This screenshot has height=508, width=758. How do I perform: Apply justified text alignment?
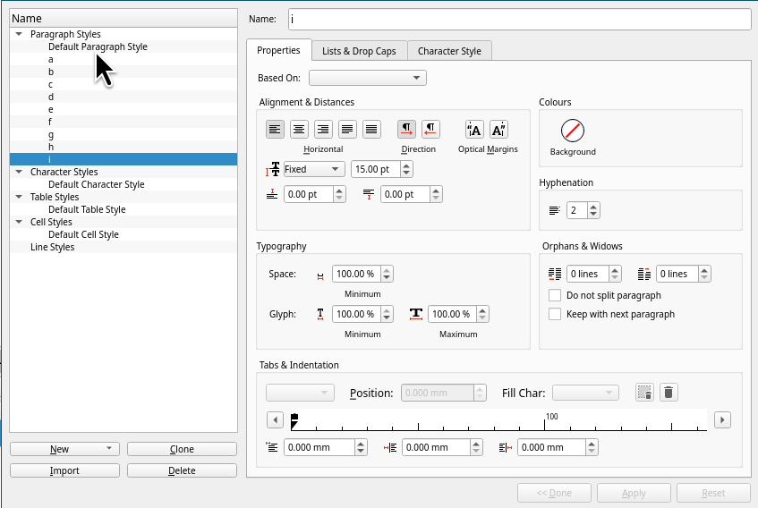[x=347, y=130]
